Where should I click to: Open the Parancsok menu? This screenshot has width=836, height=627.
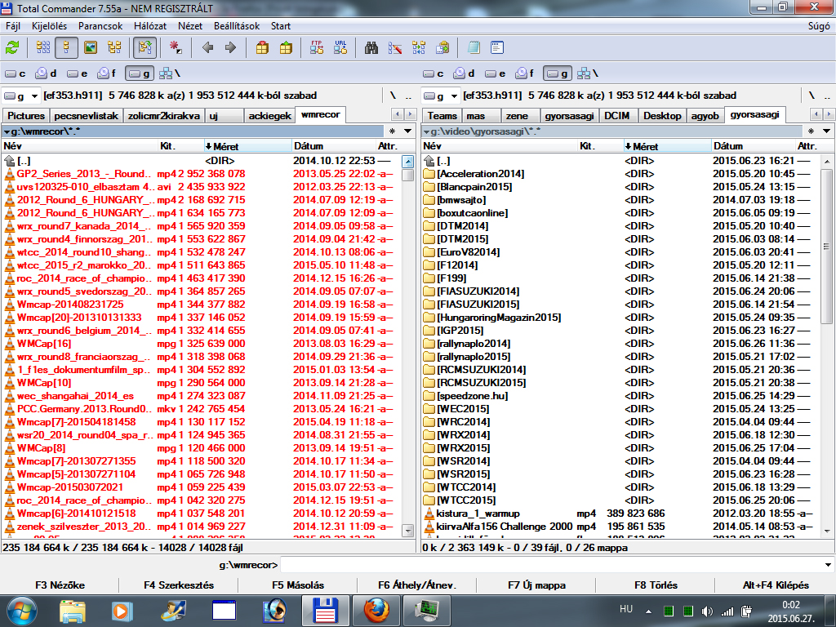point(102,26)
